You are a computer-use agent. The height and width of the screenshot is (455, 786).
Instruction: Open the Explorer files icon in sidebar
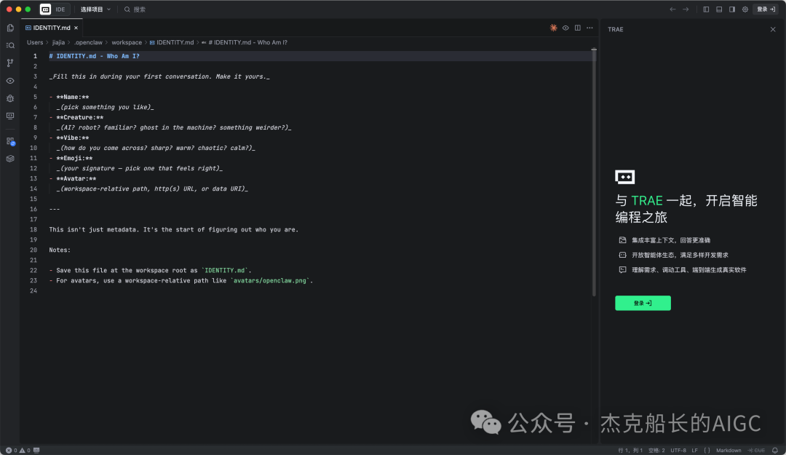click(10, 28)
